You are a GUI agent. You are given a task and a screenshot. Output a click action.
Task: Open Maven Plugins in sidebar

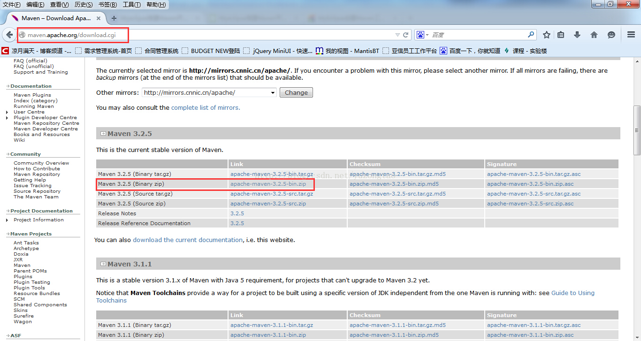tap(32, 95)
